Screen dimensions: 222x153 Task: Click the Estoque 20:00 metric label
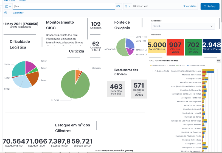(82, 146)
